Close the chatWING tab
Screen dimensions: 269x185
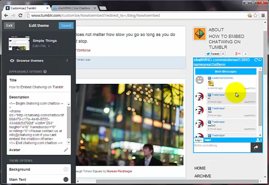pos(95,8)
